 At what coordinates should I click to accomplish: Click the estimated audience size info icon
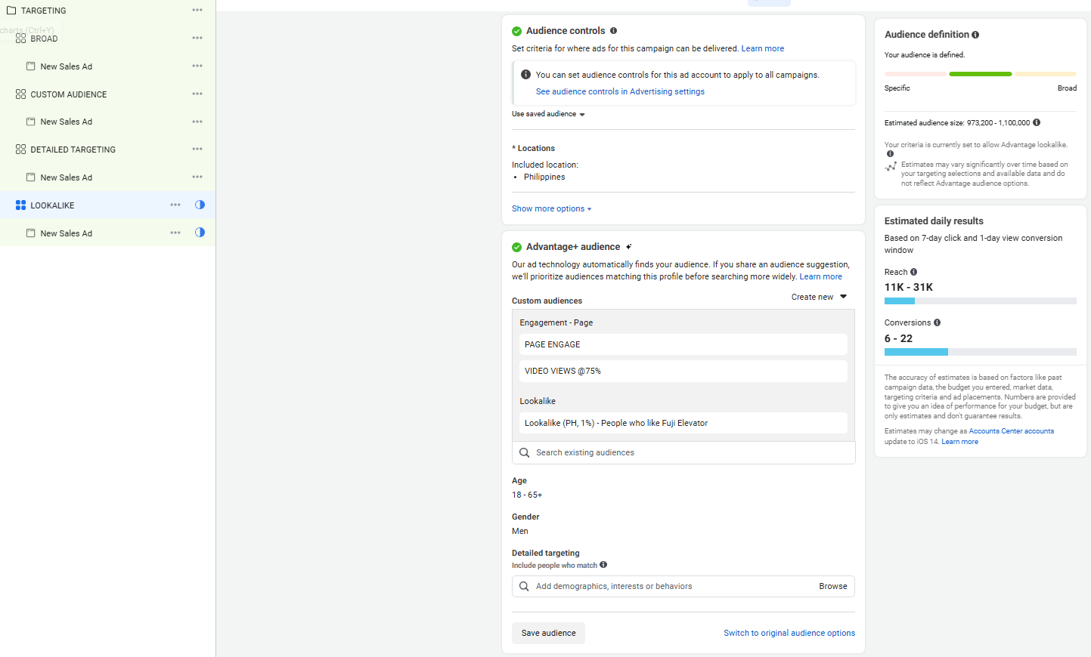[x=1037, y=122]
